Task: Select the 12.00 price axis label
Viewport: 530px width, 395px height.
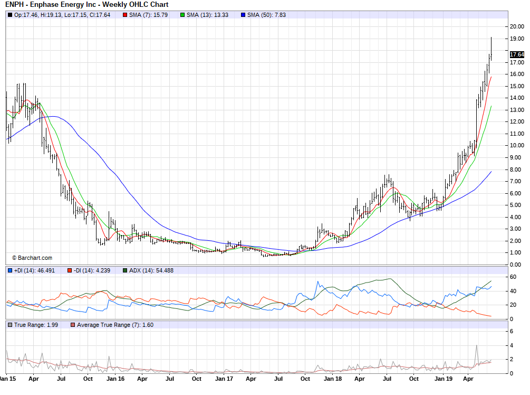Action: (x=517, y=121)
